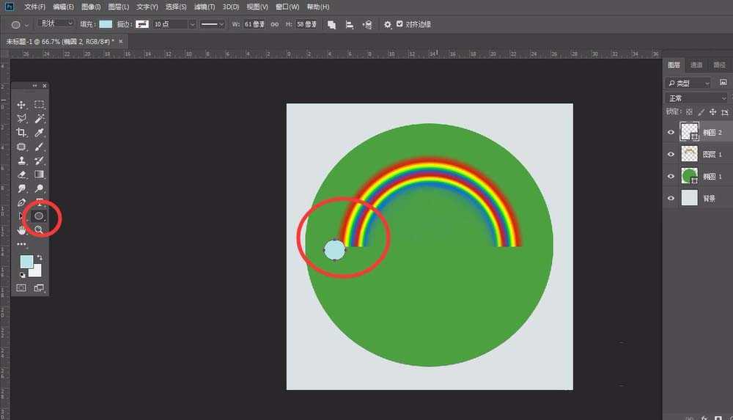Select the Crop tool
Viewport: 733px width, 420px height.
pyautogui.click(x=21, y=133)
